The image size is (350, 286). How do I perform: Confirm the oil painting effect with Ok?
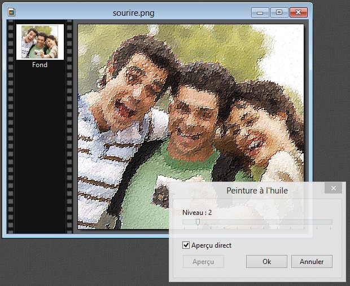pos(266,262)
